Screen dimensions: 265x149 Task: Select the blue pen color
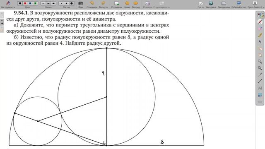pyautogui.click(x=30, y=3)
